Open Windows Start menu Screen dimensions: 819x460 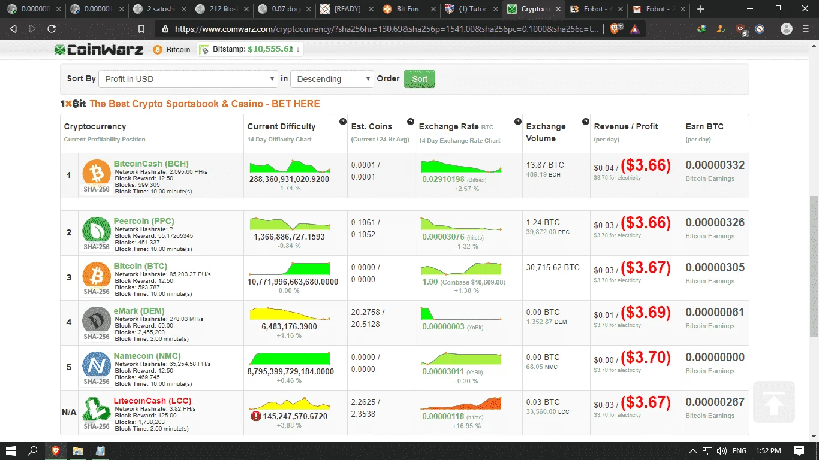(x=11, y=450)
